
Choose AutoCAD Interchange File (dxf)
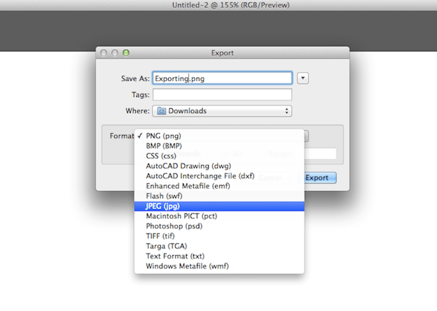[x=200, y=176]
